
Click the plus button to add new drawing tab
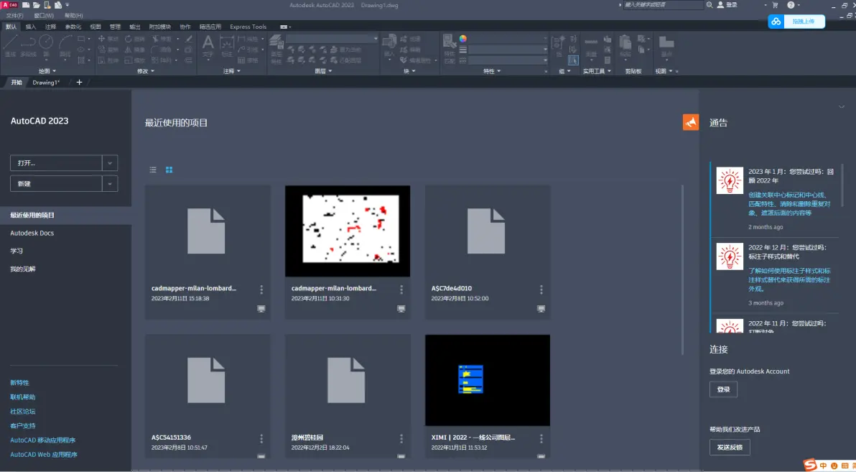(79, 83)
